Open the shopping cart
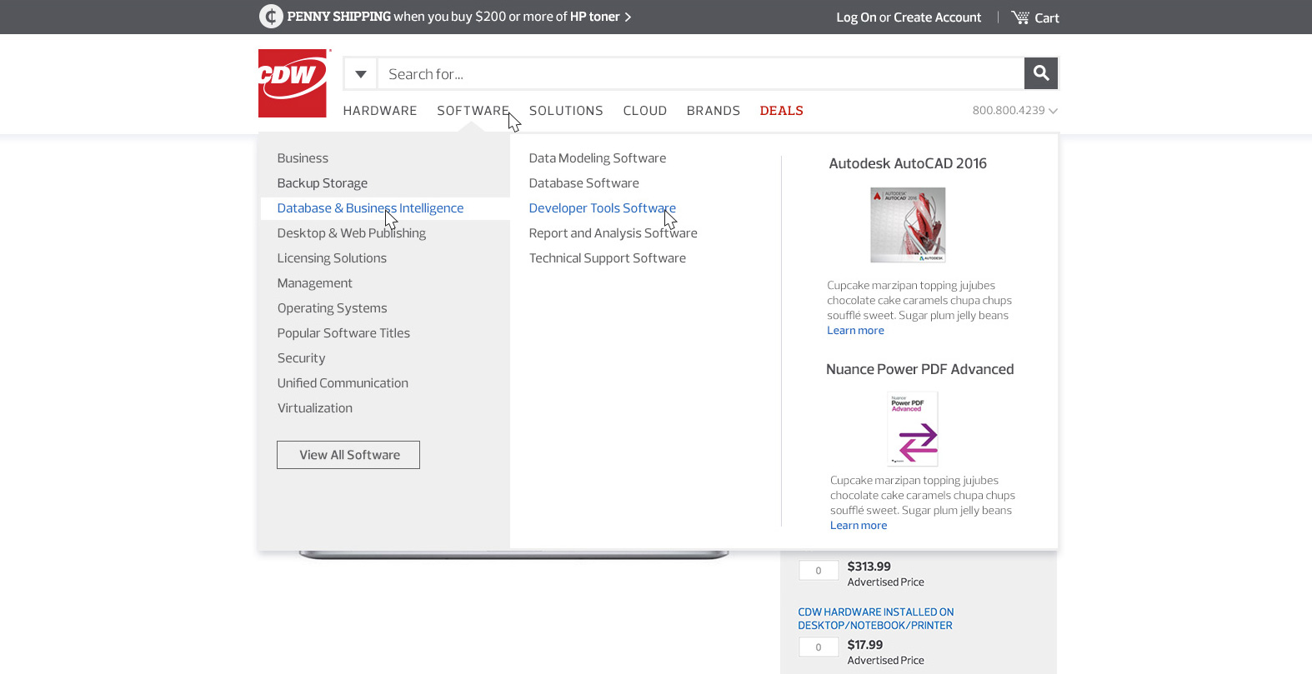 [1035, 17]
